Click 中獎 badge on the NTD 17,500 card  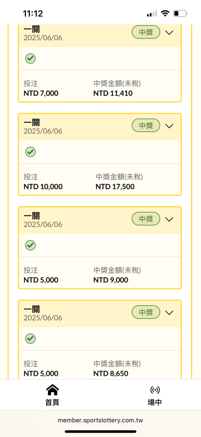tap(146, 125)
